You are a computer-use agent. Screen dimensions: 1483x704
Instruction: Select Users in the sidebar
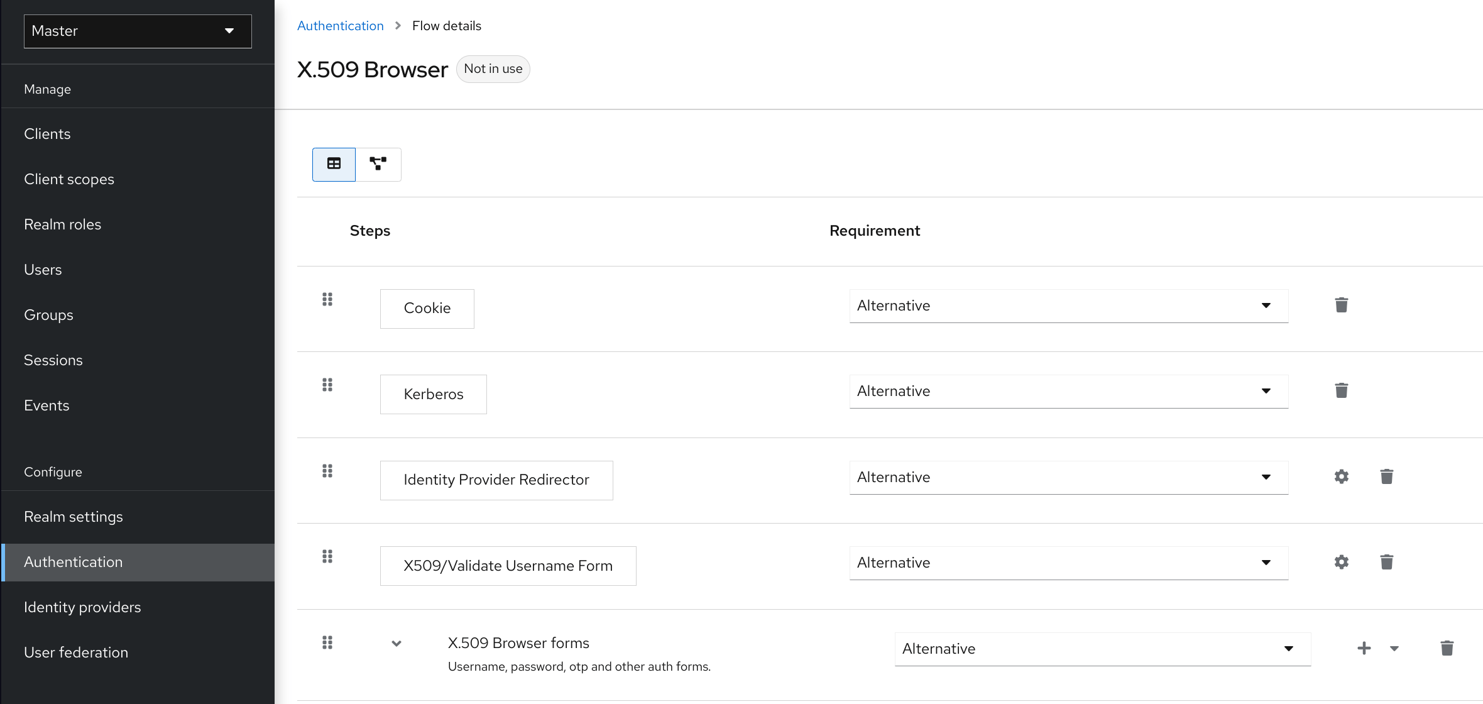(42, 270)
